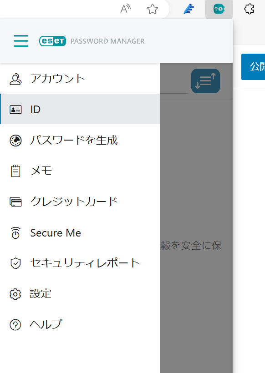Click the read aloud (A) browser icon
This screenshot has width=265, height=373.
pos(124,9)
